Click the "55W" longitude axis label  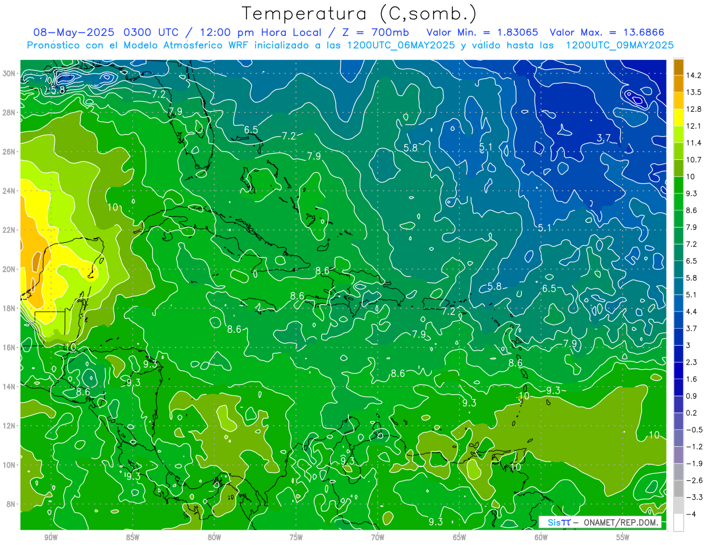(623, 537)
